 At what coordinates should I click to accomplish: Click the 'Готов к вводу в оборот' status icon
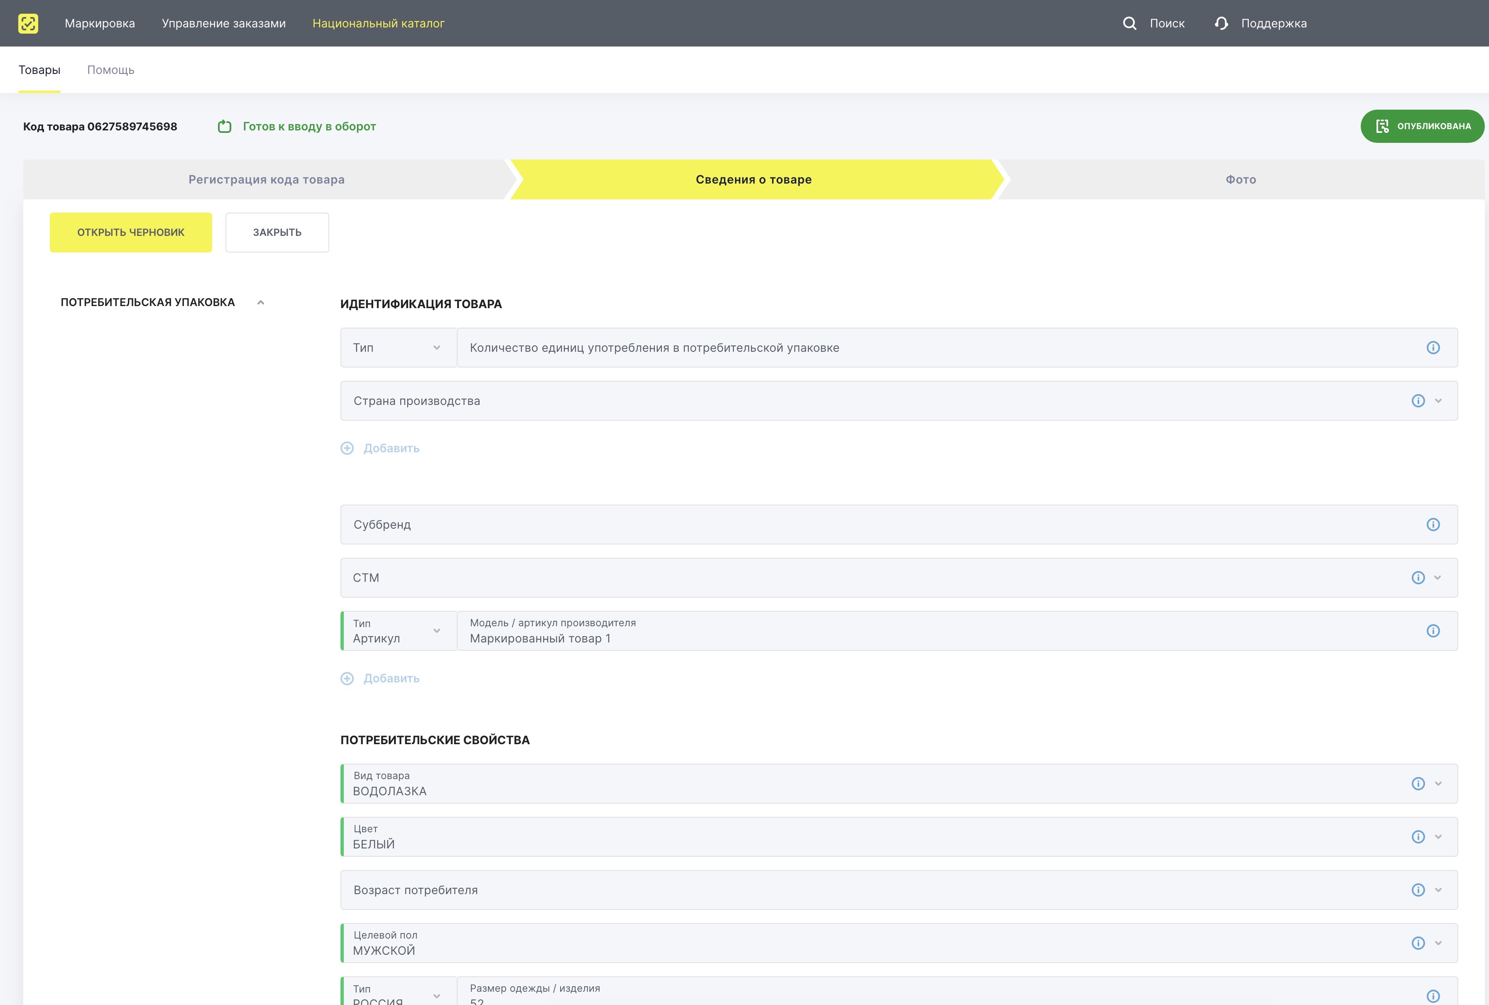pos(224,126)
